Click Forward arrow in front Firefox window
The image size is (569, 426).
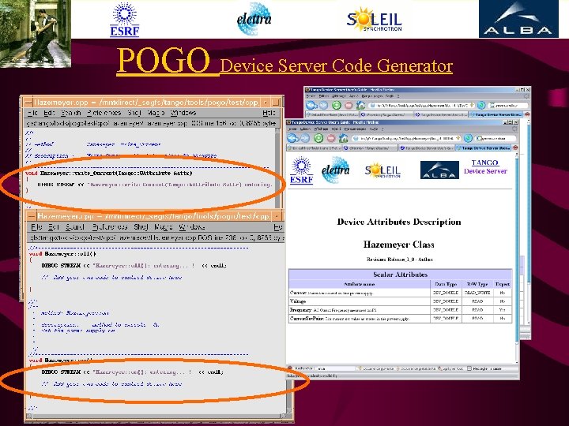305,138
